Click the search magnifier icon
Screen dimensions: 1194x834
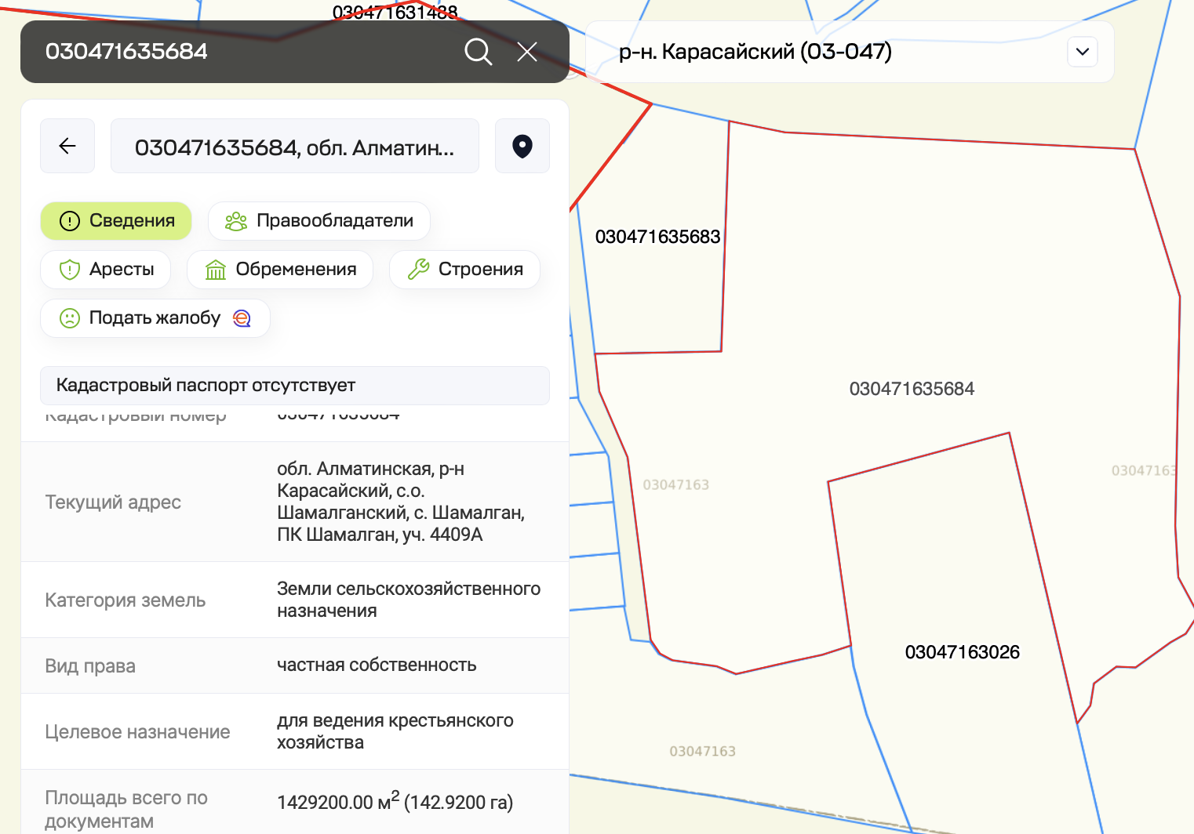(478, 52)
